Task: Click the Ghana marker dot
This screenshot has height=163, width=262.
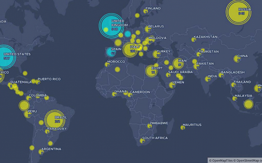Action: pyautogui.click(x=114, y=94)
